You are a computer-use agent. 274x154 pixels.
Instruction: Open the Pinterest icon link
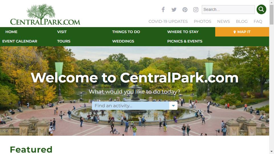coord(185,10)
